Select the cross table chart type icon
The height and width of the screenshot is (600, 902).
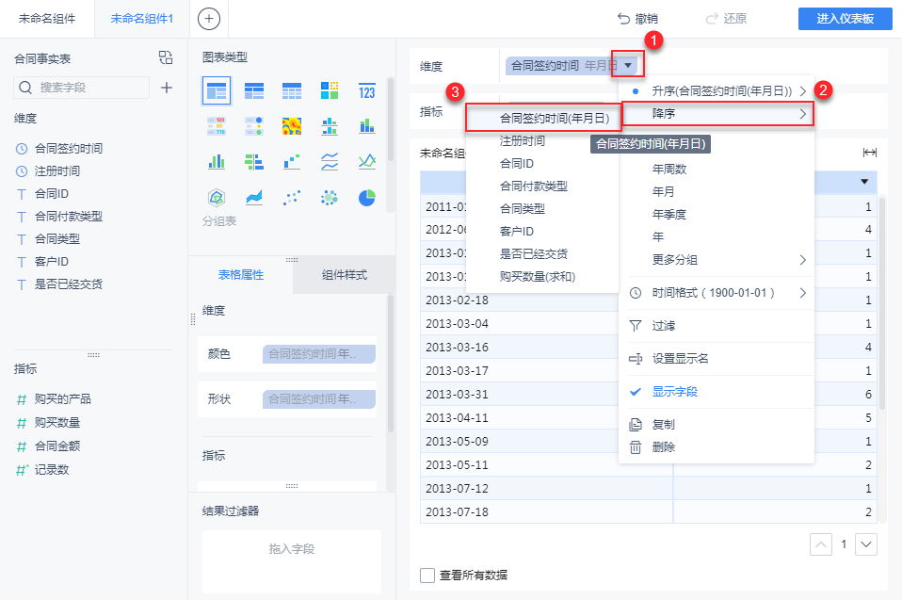click(x=253, y=90)
